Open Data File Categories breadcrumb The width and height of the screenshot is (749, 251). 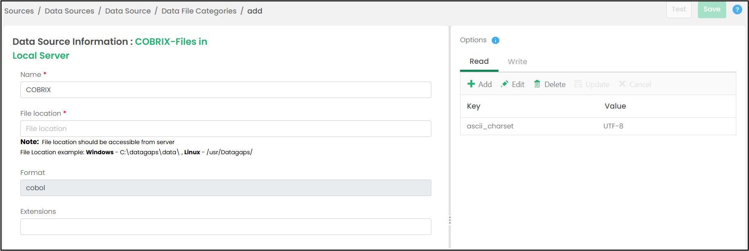[199, 11]
